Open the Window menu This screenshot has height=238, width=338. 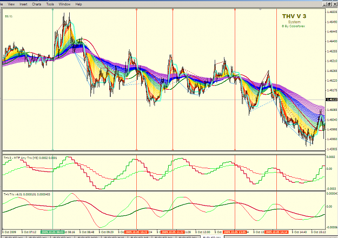pos(64,4)
